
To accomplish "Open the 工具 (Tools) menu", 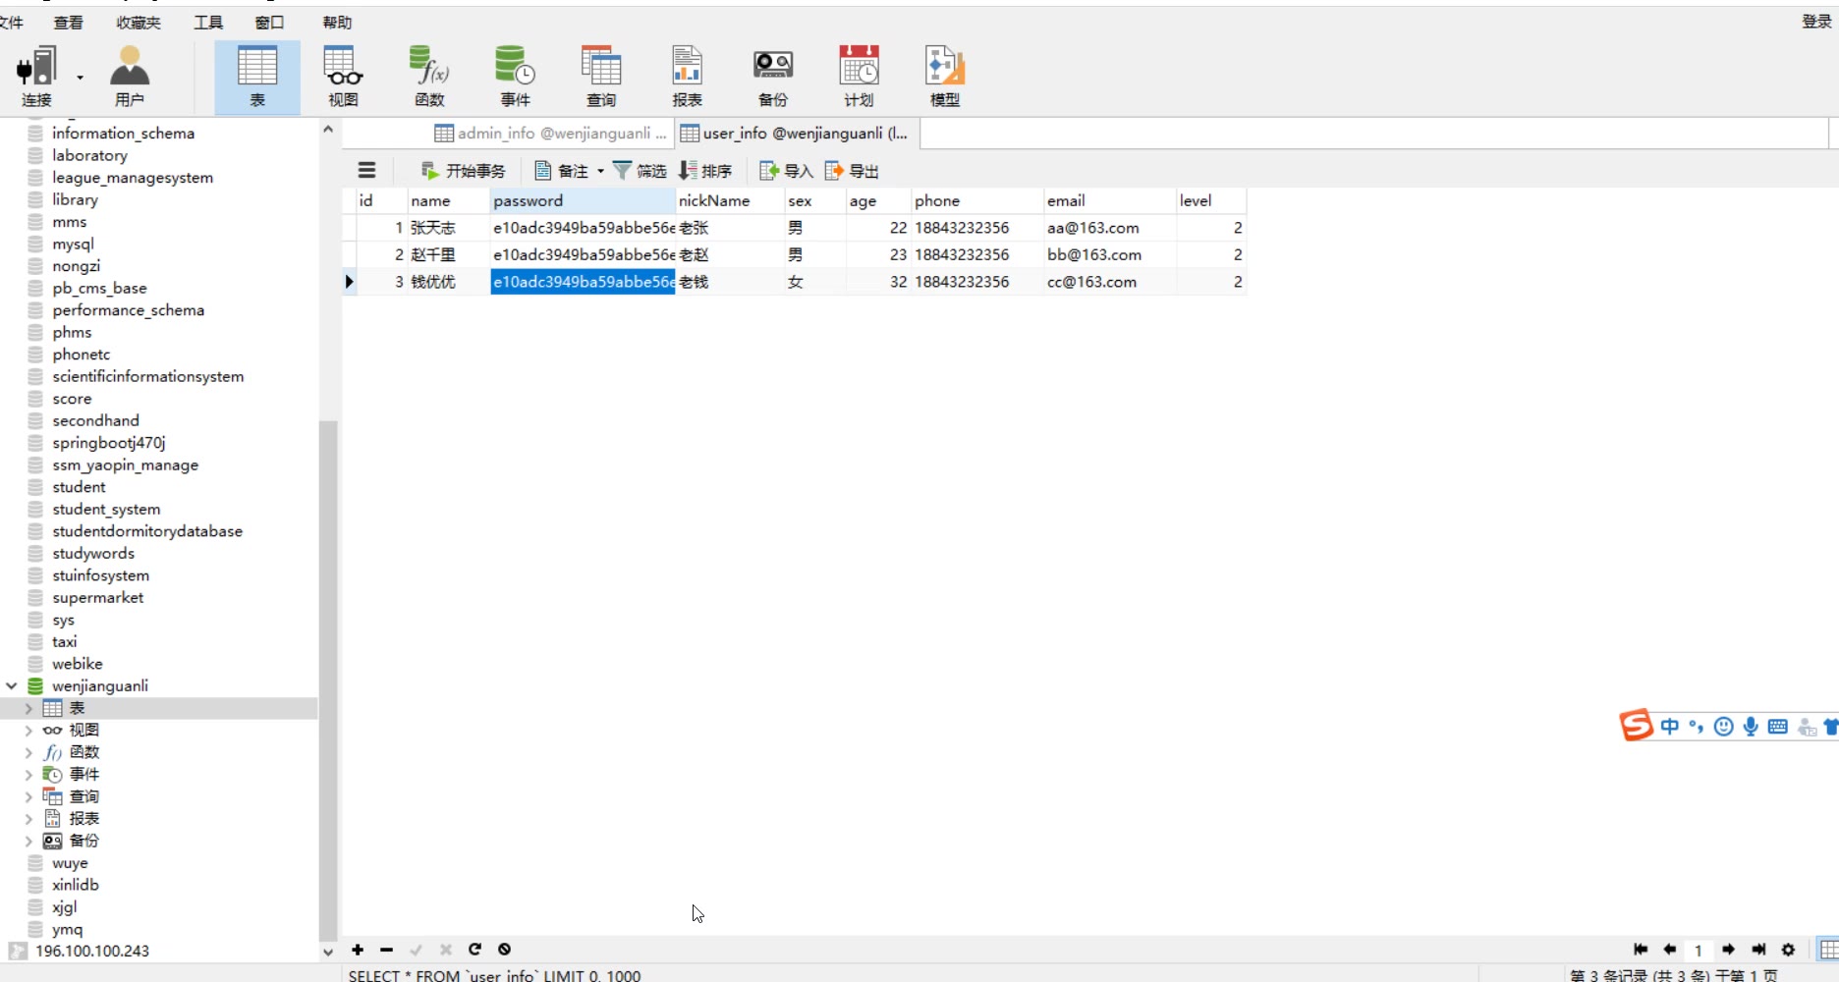I will pos(208,23).
